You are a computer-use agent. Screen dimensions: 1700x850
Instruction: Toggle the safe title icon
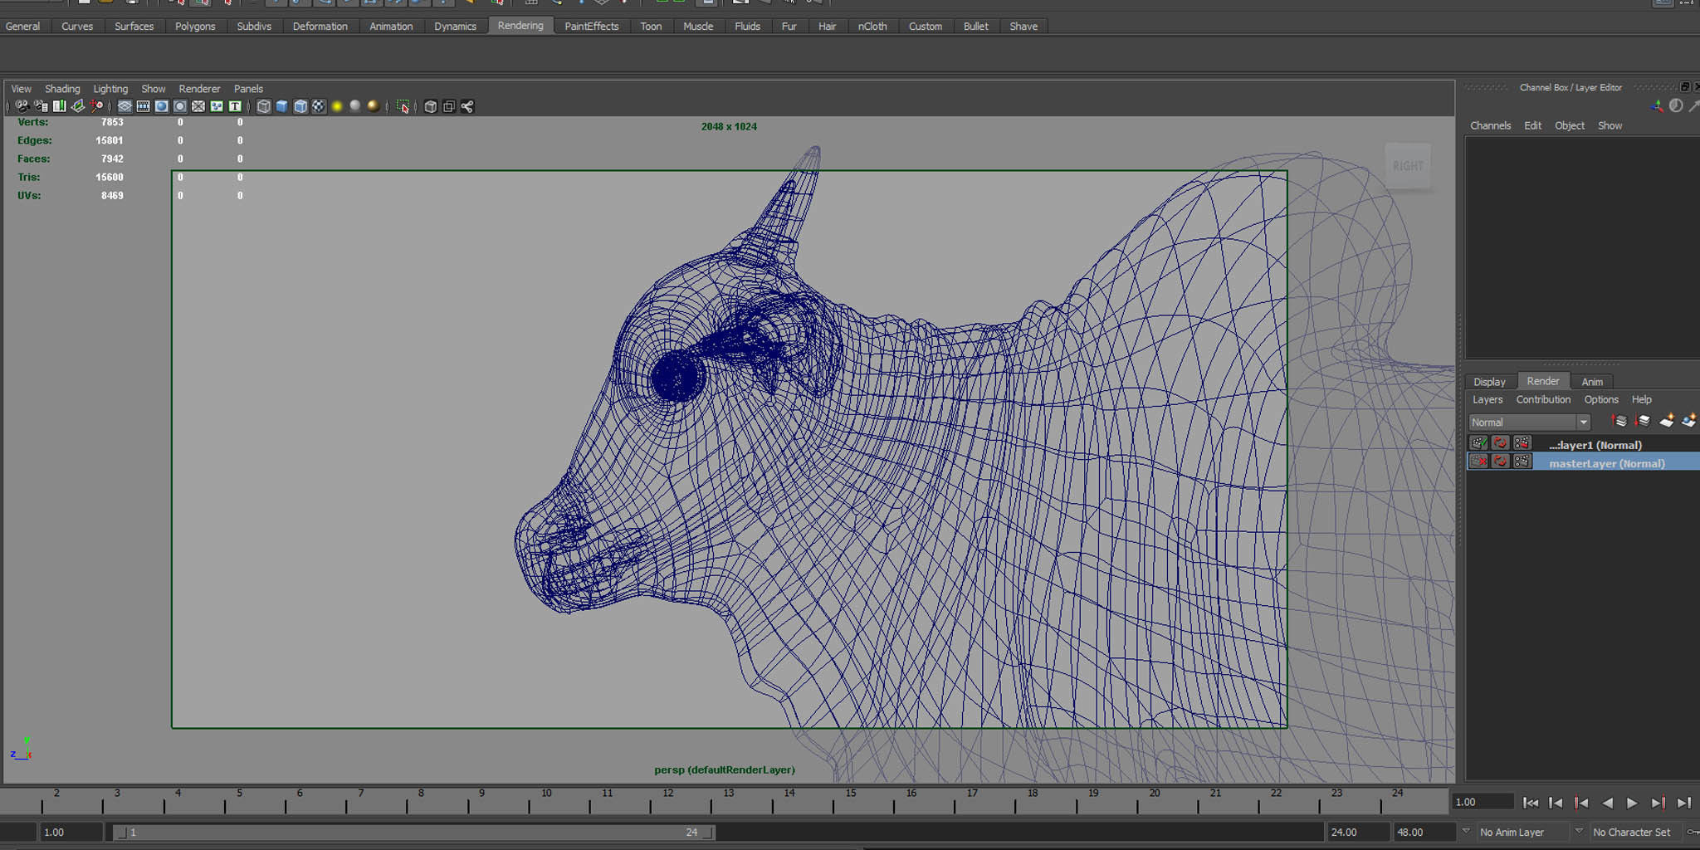coord(235,106)
